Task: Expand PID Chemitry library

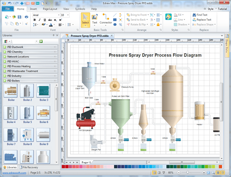Action: 30,52
